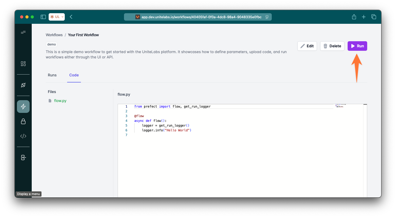Image resolution: width=396 pixels, height=217 pixels.
Task: Go back to Workflows breadcrumb
Action: click(x=54, y=35)
